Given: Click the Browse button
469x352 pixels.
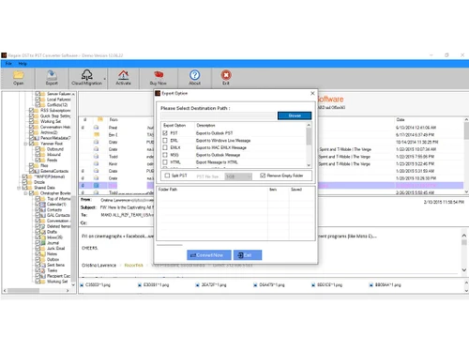Looking at the screenshot, I should click(295, 115).
